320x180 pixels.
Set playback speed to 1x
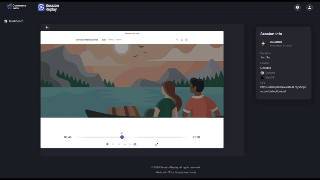click(x=113, y=144)
